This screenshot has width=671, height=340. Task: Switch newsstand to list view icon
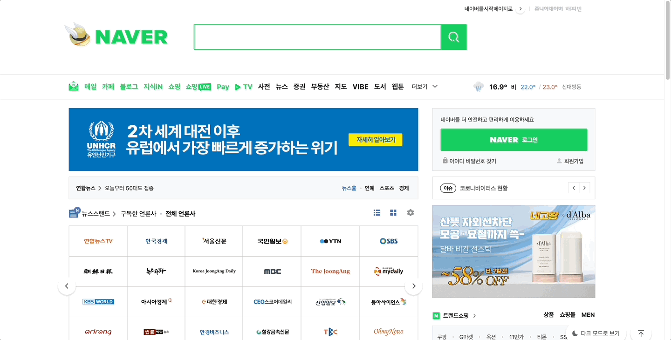377,213
